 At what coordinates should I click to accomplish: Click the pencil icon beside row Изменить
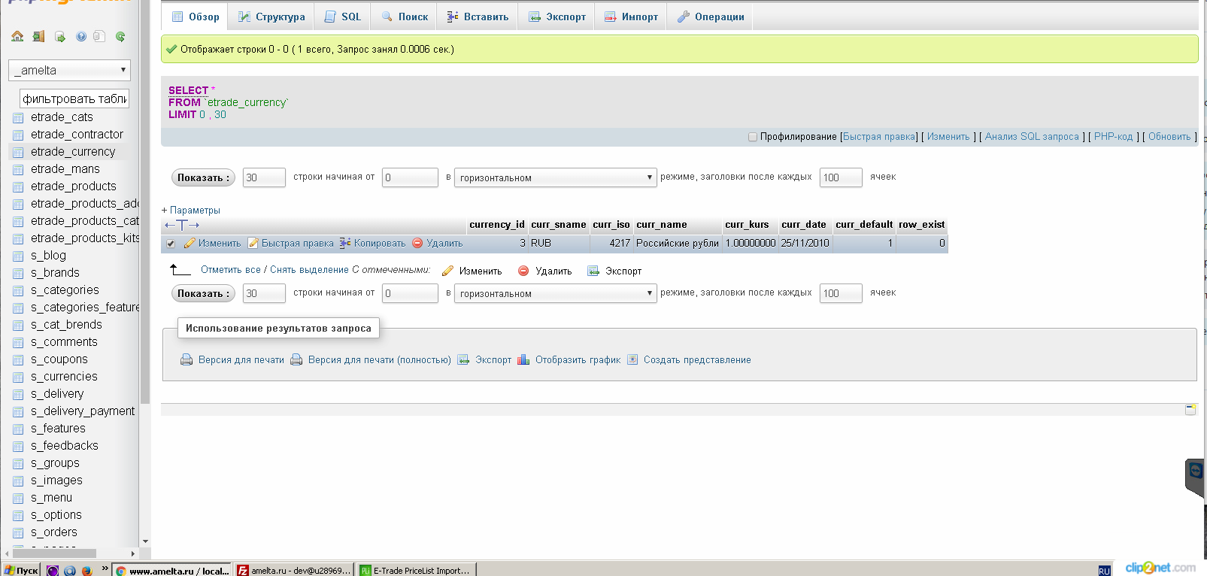click(190, 243)
